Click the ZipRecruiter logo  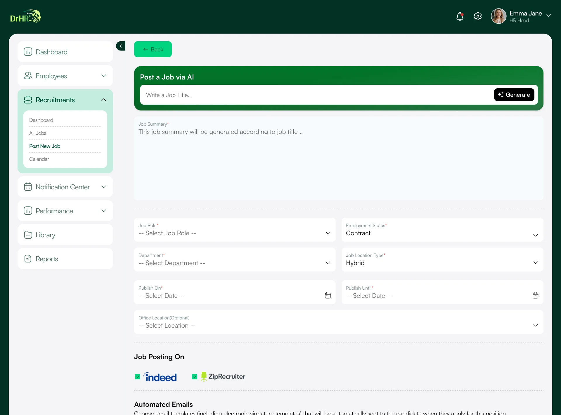(x=223, y=376)
